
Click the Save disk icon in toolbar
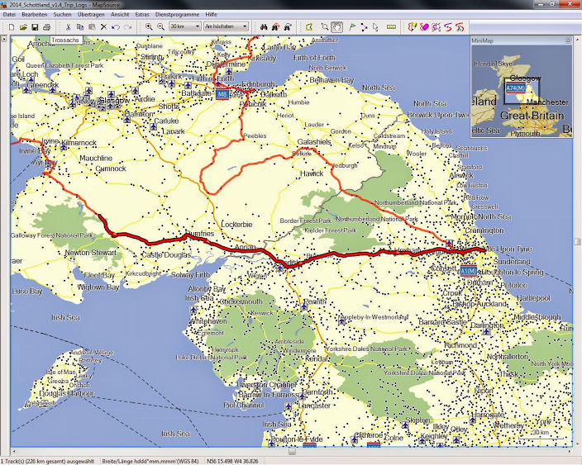pyautogui.click(x=35, y=26)
